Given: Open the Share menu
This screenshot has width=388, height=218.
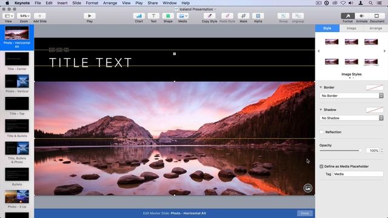Looking at the screenshot, I should [152, 3].
